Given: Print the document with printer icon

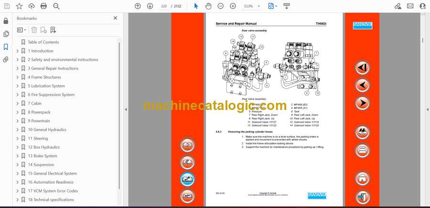Looking at the screenshot, I should (x=43, y=6).
